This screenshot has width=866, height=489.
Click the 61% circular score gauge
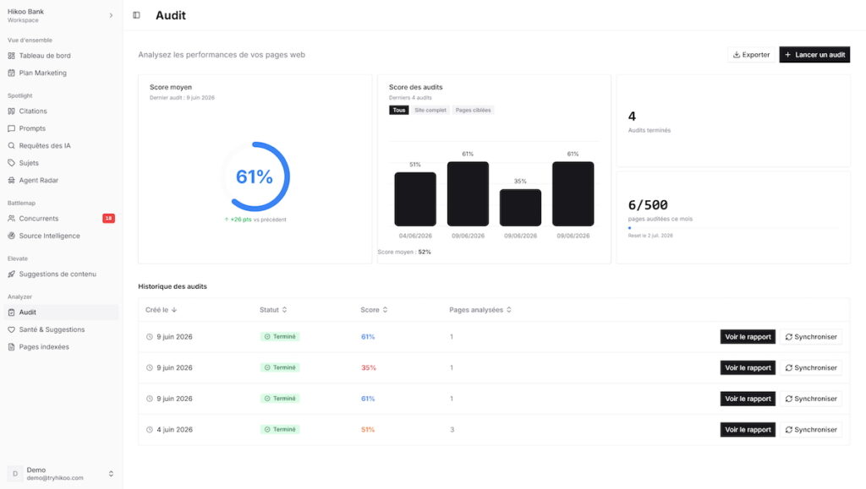(255, 177)
